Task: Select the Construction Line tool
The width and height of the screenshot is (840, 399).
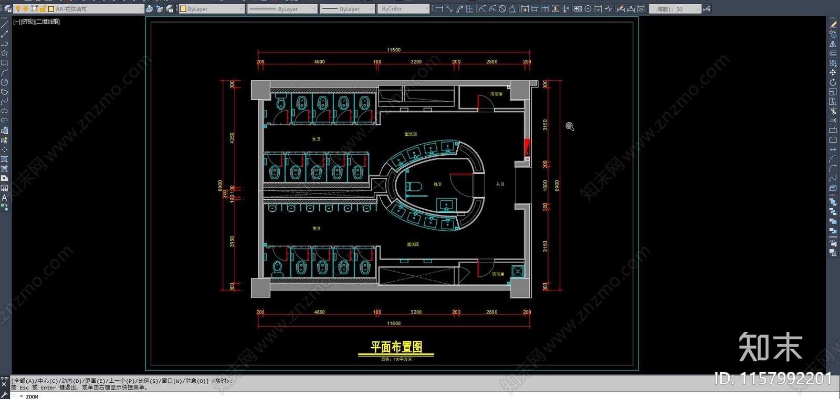Action: point(4,34)
